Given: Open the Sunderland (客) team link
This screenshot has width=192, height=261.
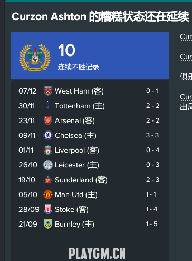Looking at the screenshot, I should (x=81, y=180).
